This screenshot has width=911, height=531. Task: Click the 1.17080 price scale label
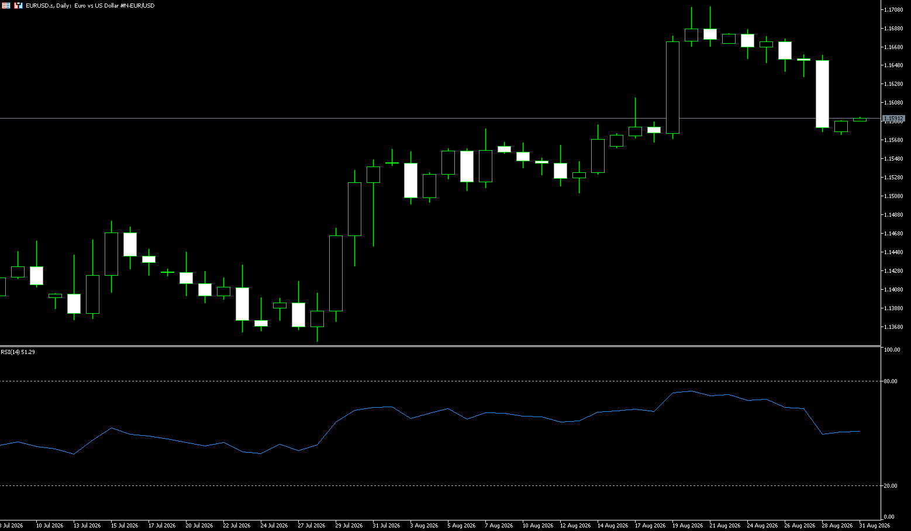[x=893, y=10]
